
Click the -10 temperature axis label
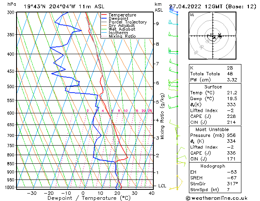click(66, 193)
